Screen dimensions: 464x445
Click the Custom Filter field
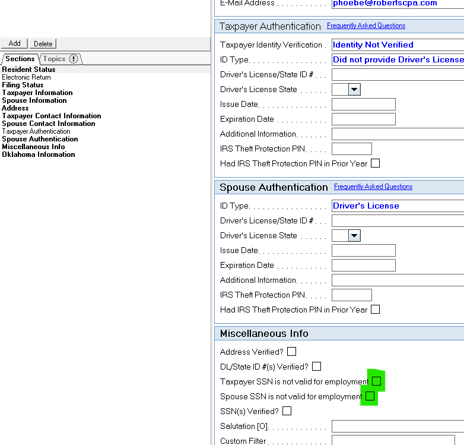pos(393,440)
